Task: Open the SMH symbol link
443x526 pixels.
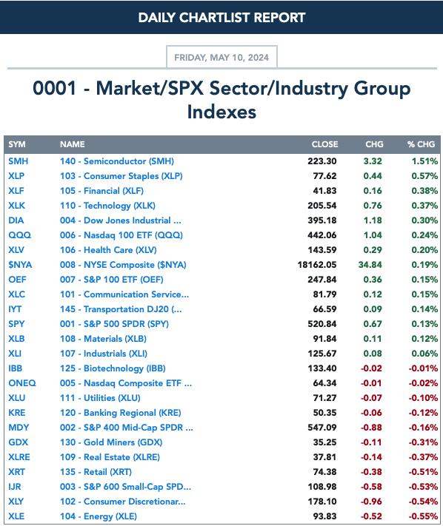Action: 18,161
